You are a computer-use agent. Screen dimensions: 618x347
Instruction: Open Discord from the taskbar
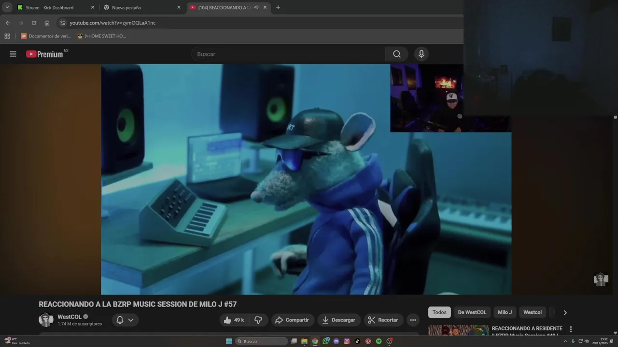coord(337,341)
